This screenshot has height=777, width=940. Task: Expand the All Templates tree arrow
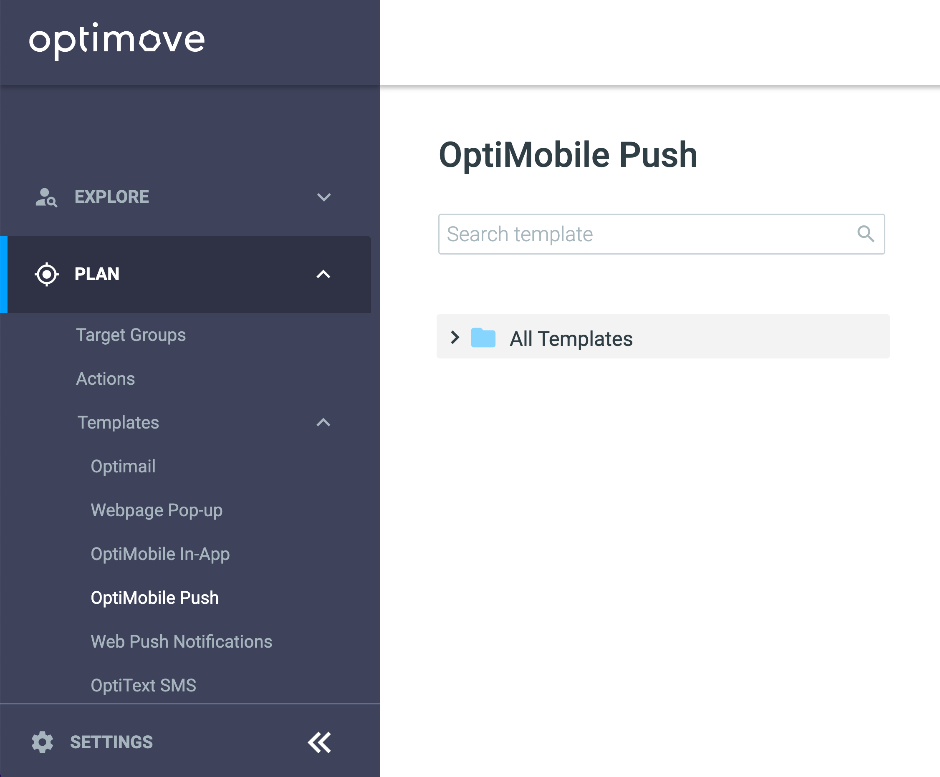point(455,338)
